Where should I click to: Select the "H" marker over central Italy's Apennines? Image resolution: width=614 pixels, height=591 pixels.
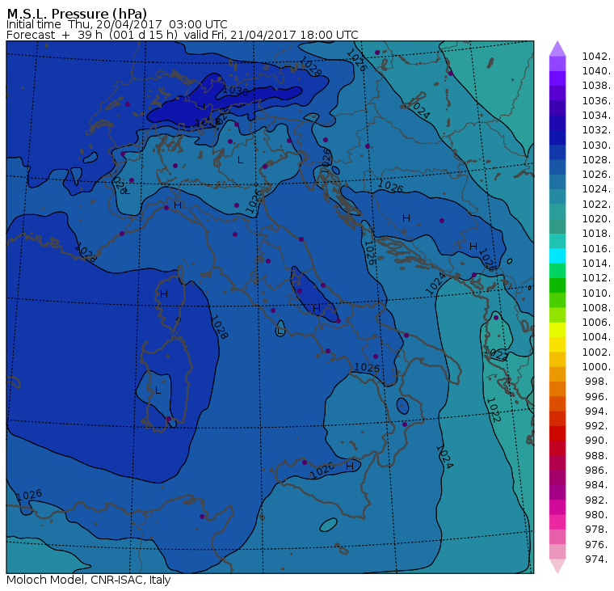(317, 309)
